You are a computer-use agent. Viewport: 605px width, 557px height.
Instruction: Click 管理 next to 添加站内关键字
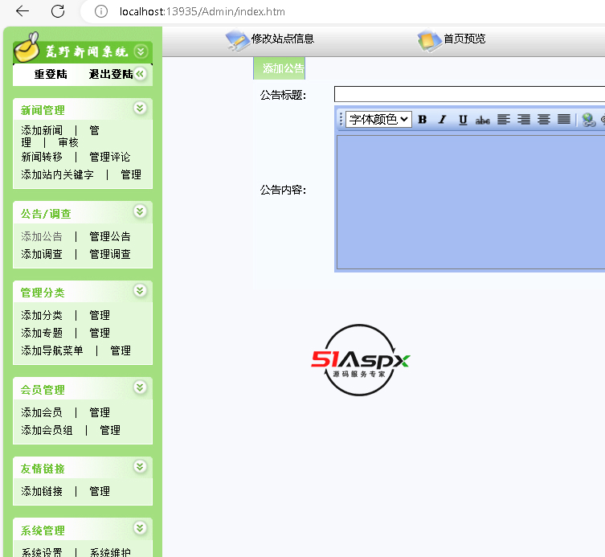[x=131, y=175]
